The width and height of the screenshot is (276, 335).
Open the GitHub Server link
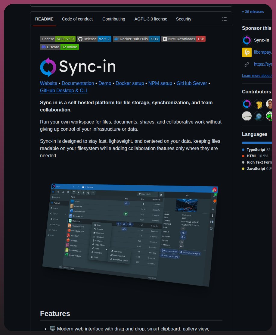(192, 83)
